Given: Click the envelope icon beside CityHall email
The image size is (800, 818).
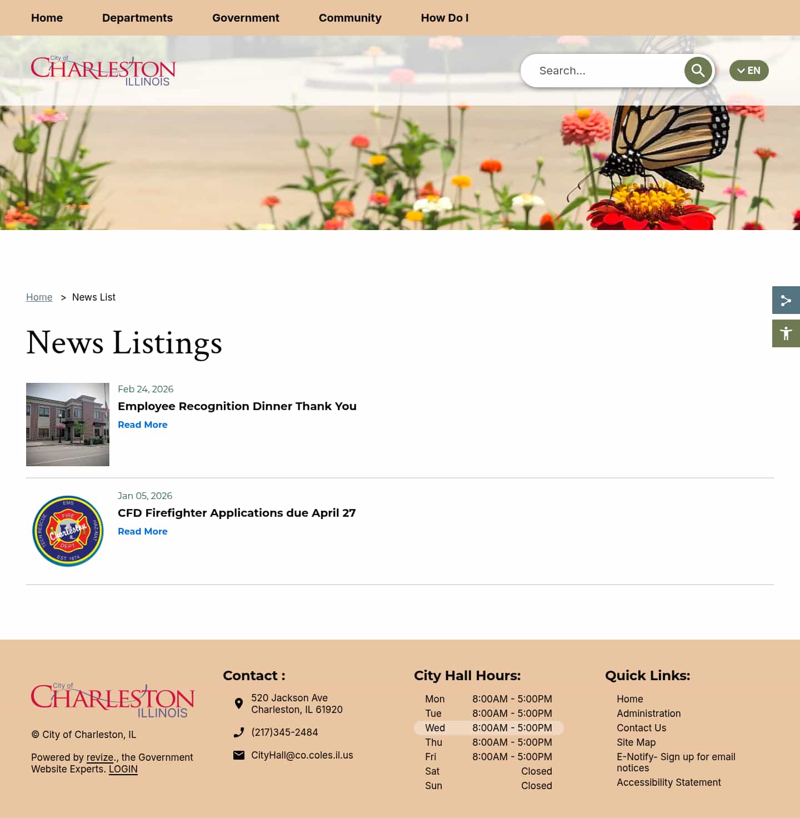Looking at the screenshot, I should [x=239, y=755].
